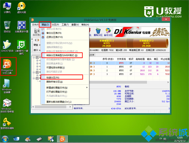Viewport: 189px width, 143px height.
Task: Launch the GHOST手动 desktop shortcut
Action: (x=7, y=45)
